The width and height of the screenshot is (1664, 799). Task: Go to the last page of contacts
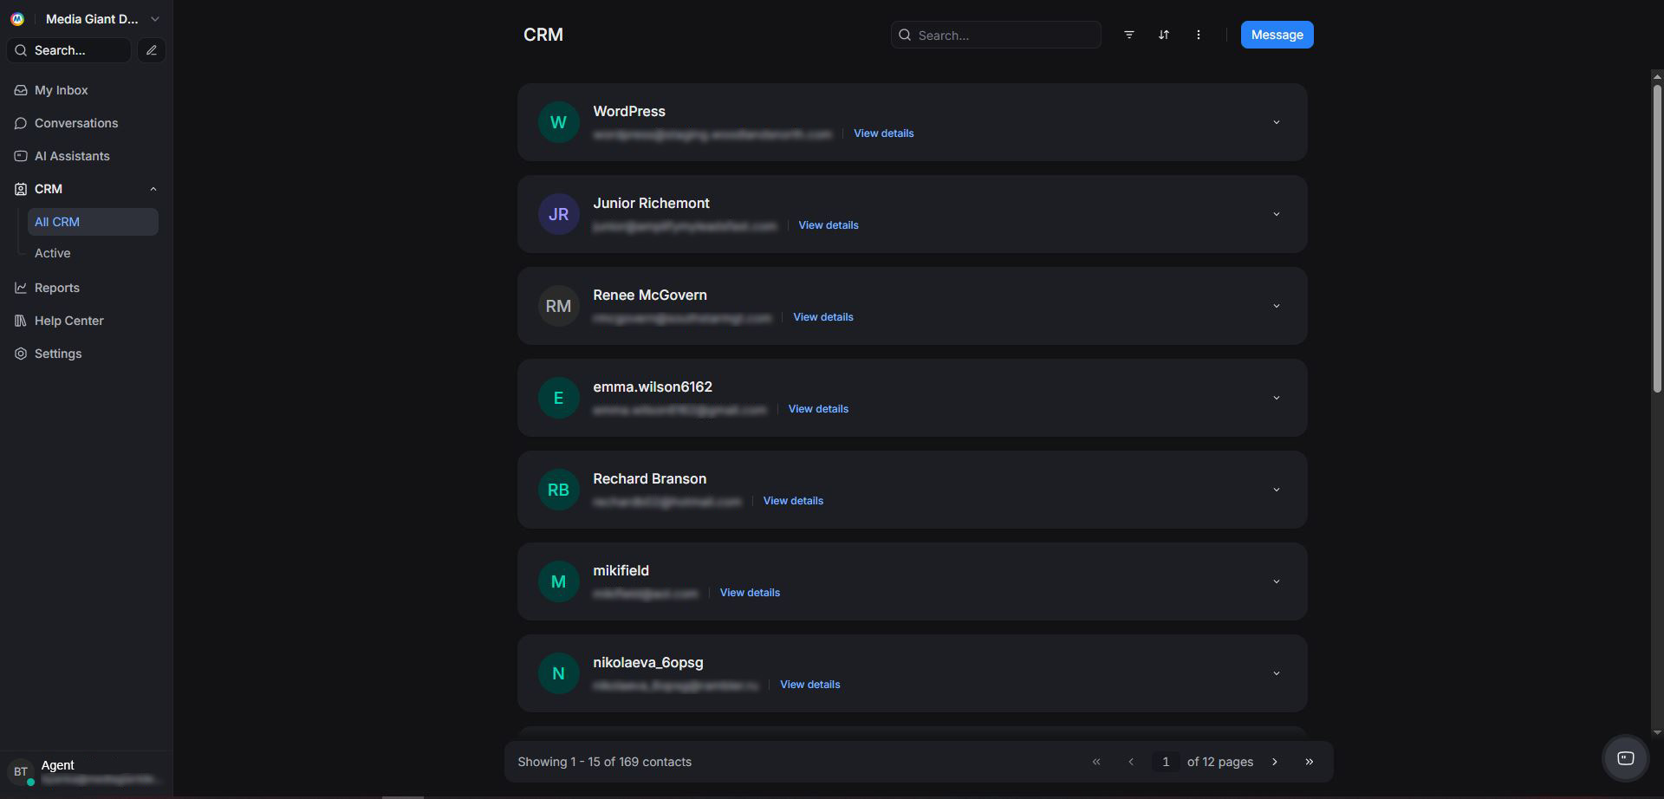coord(1310,761)
